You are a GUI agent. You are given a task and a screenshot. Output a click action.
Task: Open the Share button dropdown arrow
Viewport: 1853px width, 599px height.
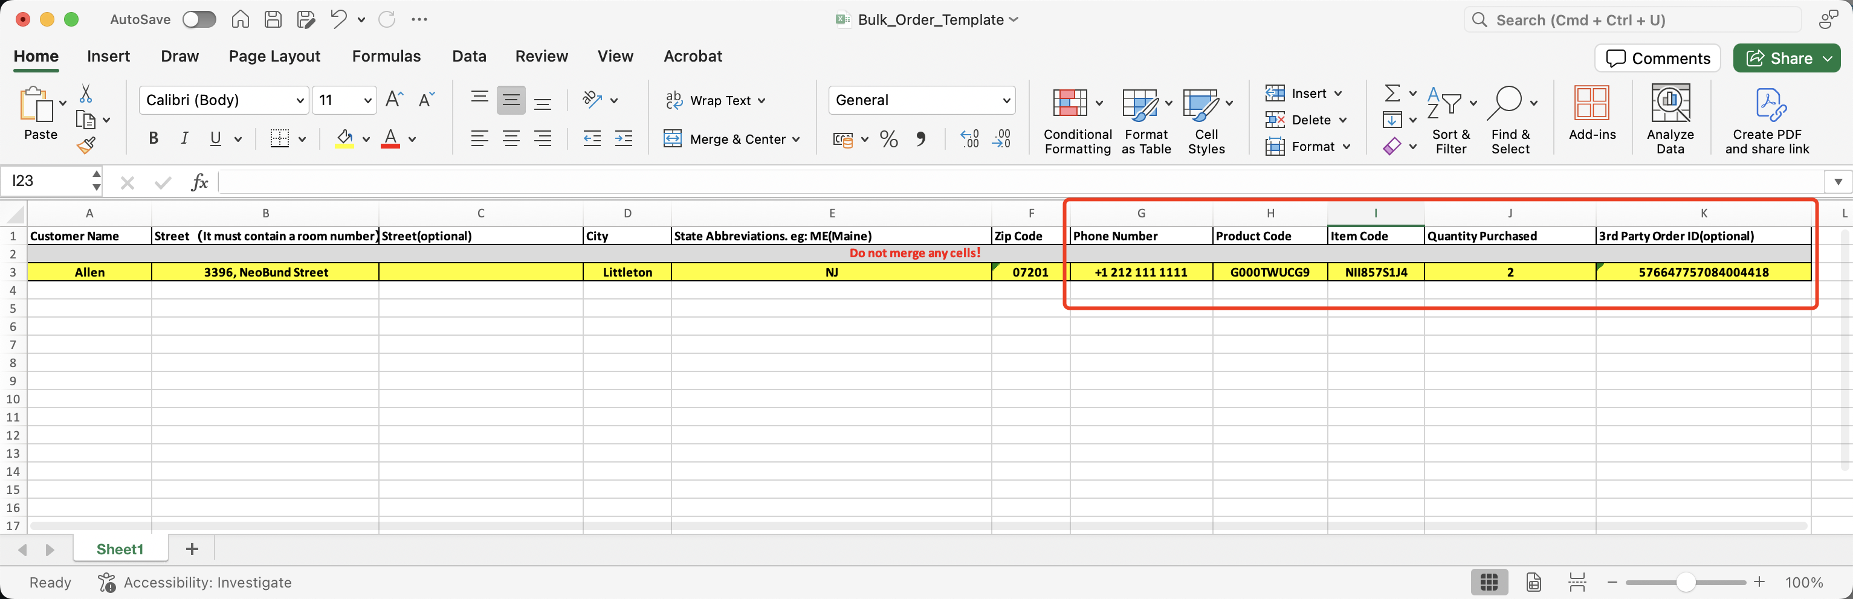pos(1828,58)
